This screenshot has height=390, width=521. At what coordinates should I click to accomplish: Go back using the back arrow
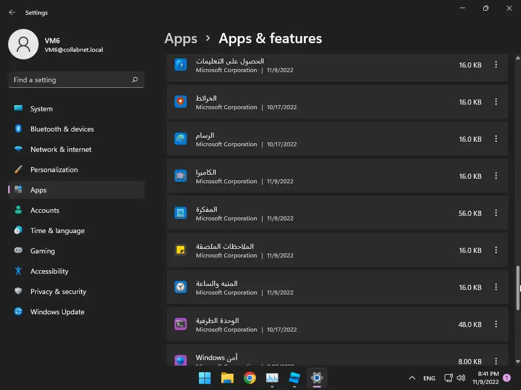pyautogui.click(x=12, y=12)
